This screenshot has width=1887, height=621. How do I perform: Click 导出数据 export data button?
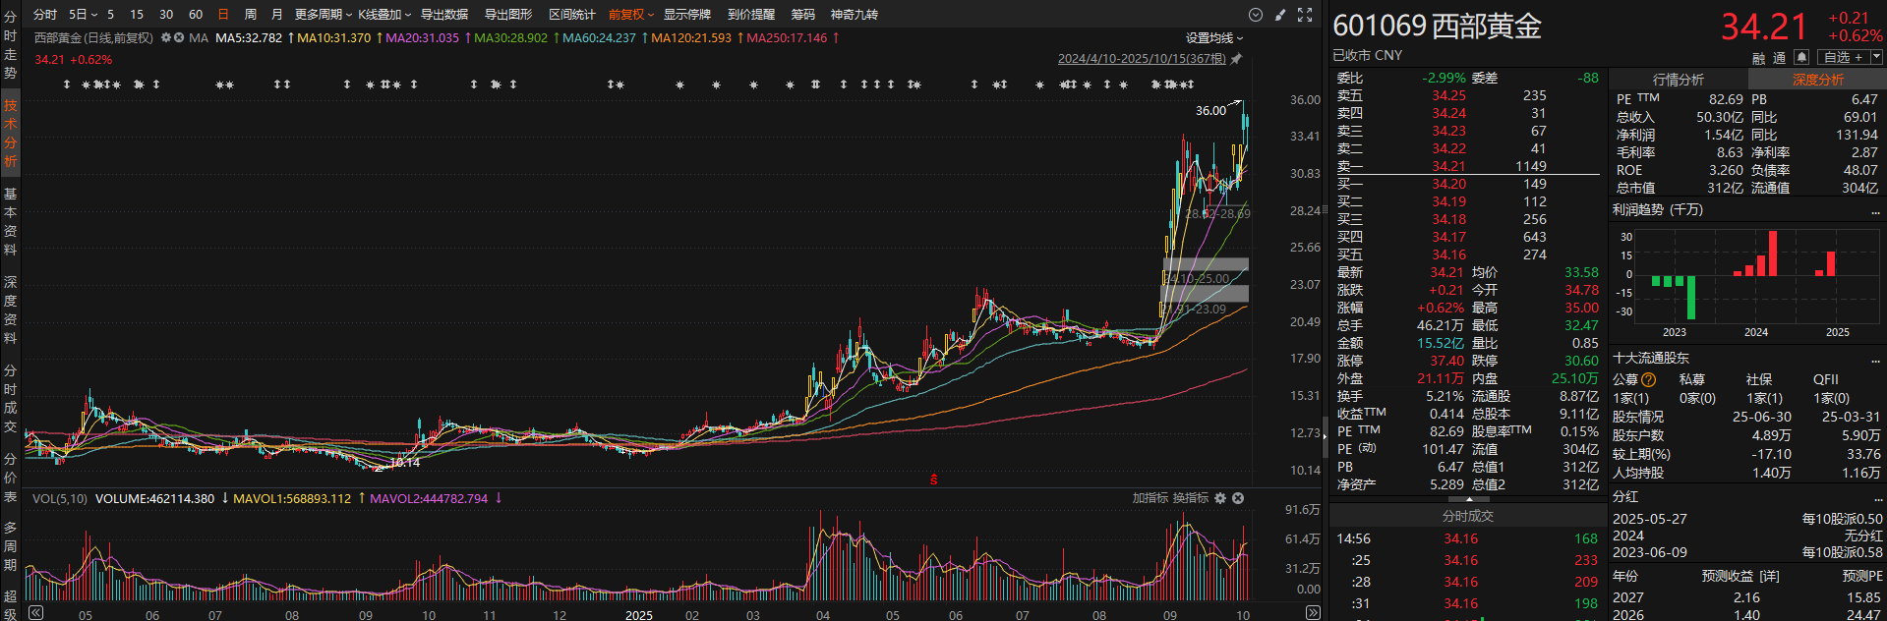(x=444, y=15)
